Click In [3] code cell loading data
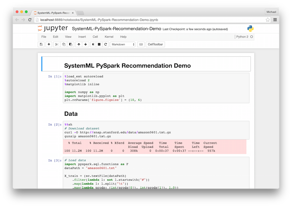The image size is (292, 207). point(156,173)
